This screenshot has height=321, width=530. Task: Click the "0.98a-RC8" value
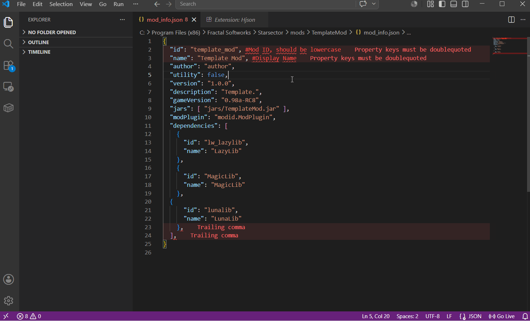[240, 100]
